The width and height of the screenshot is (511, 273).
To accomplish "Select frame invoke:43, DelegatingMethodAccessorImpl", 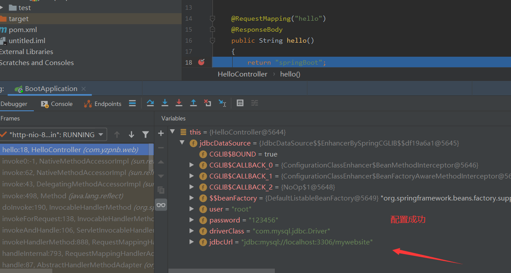I will [77, 184].
